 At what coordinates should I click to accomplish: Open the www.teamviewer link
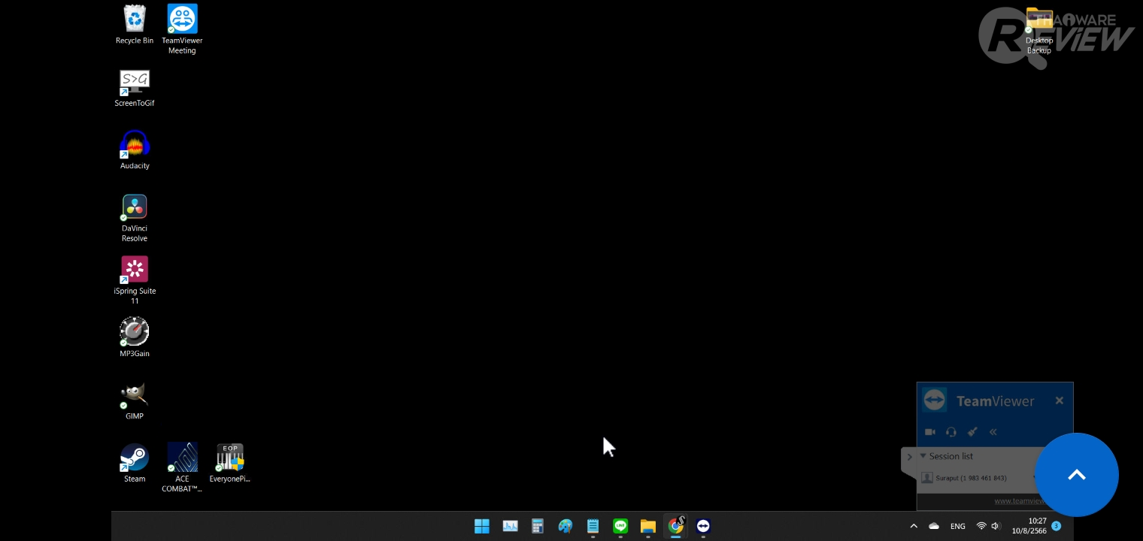(1019, 501)
